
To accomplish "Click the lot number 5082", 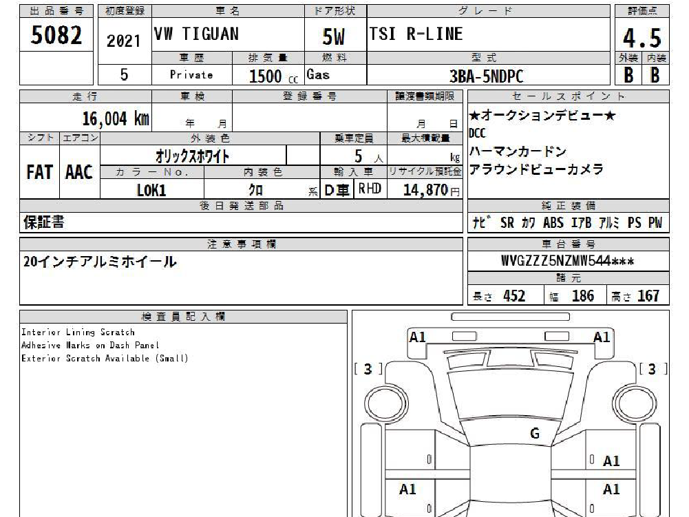I will pos(56,34).
